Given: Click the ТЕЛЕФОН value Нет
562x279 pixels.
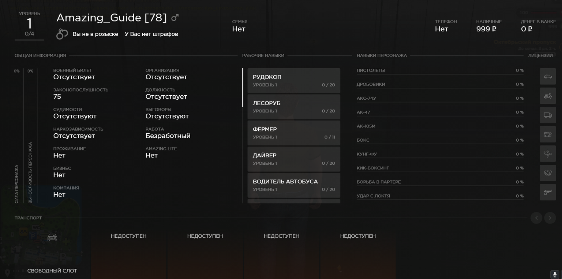Looking at the screenshot, I should (x=441, y=29).
